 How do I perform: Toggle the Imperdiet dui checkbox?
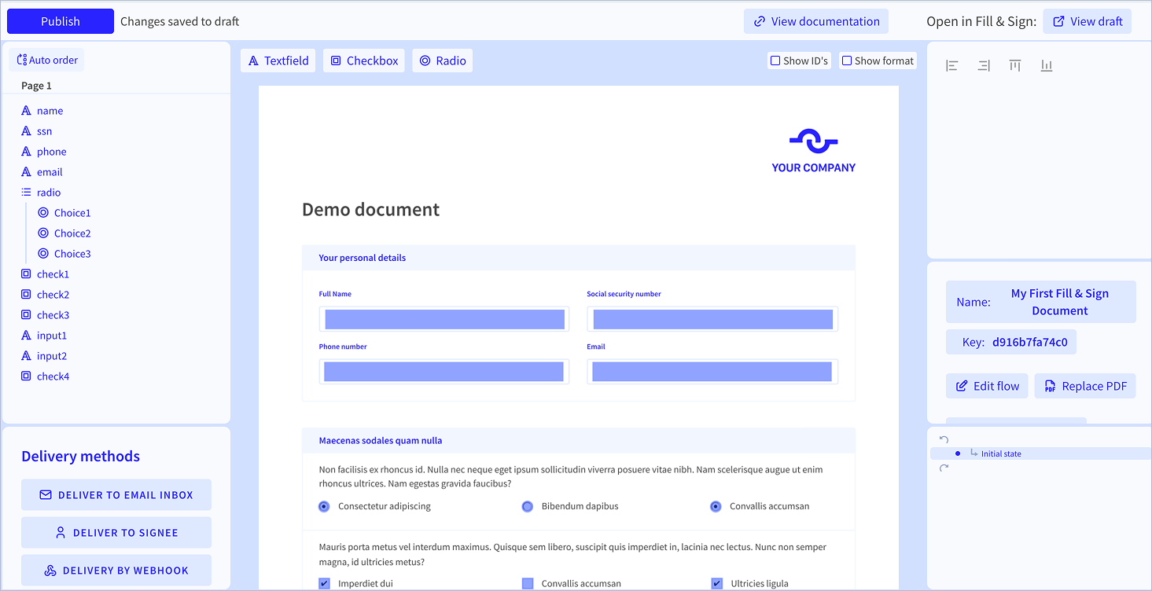(324, 583)
